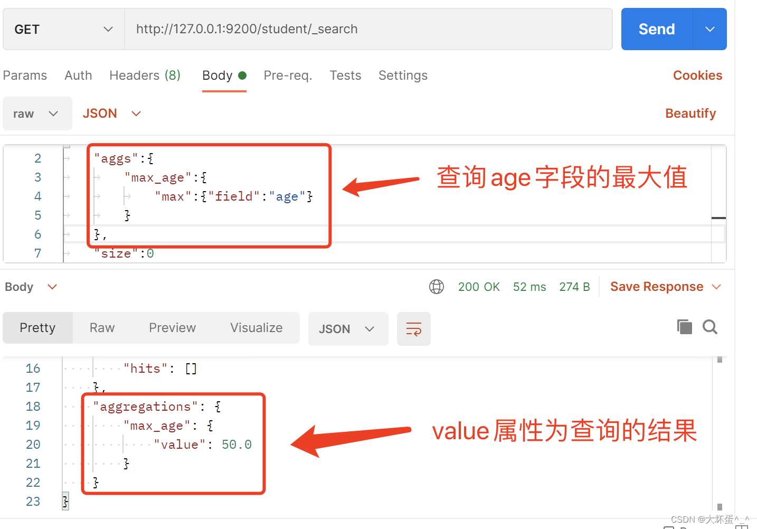Select the Pretty response view
This screenshot has width=757, height=529.
click(37, 328)
